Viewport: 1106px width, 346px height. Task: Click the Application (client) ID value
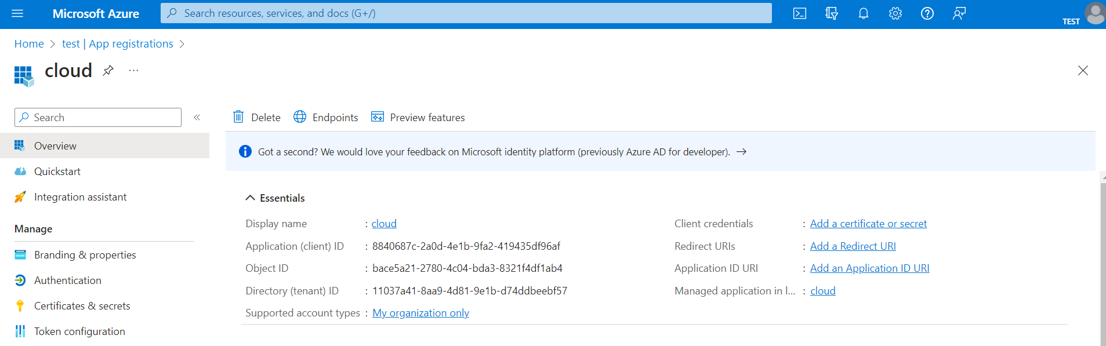pyautogui.click(x=466, y=246)
